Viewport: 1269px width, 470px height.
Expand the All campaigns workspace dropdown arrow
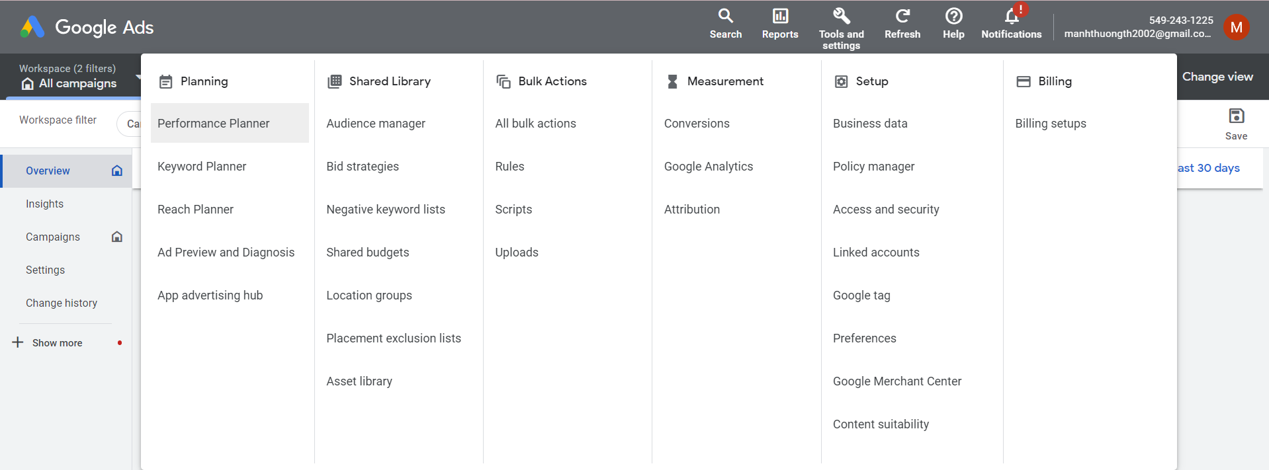[x=138, y=77]
